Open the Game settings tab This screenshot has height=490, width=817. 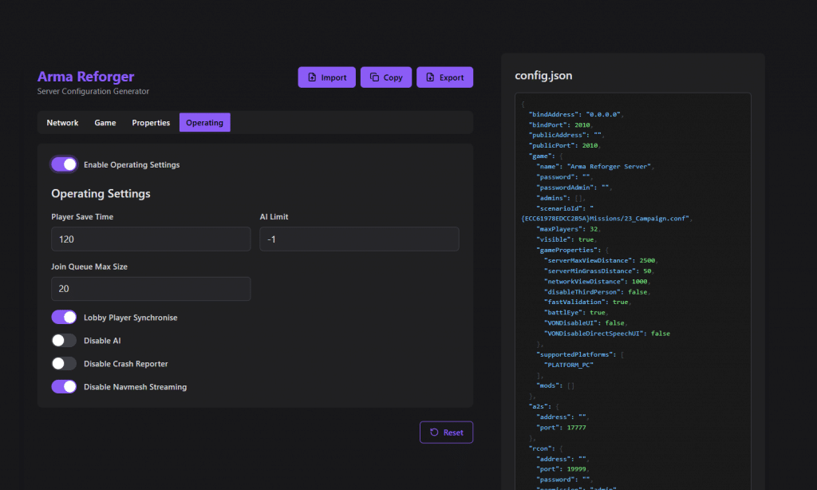(x=105, y=122)
